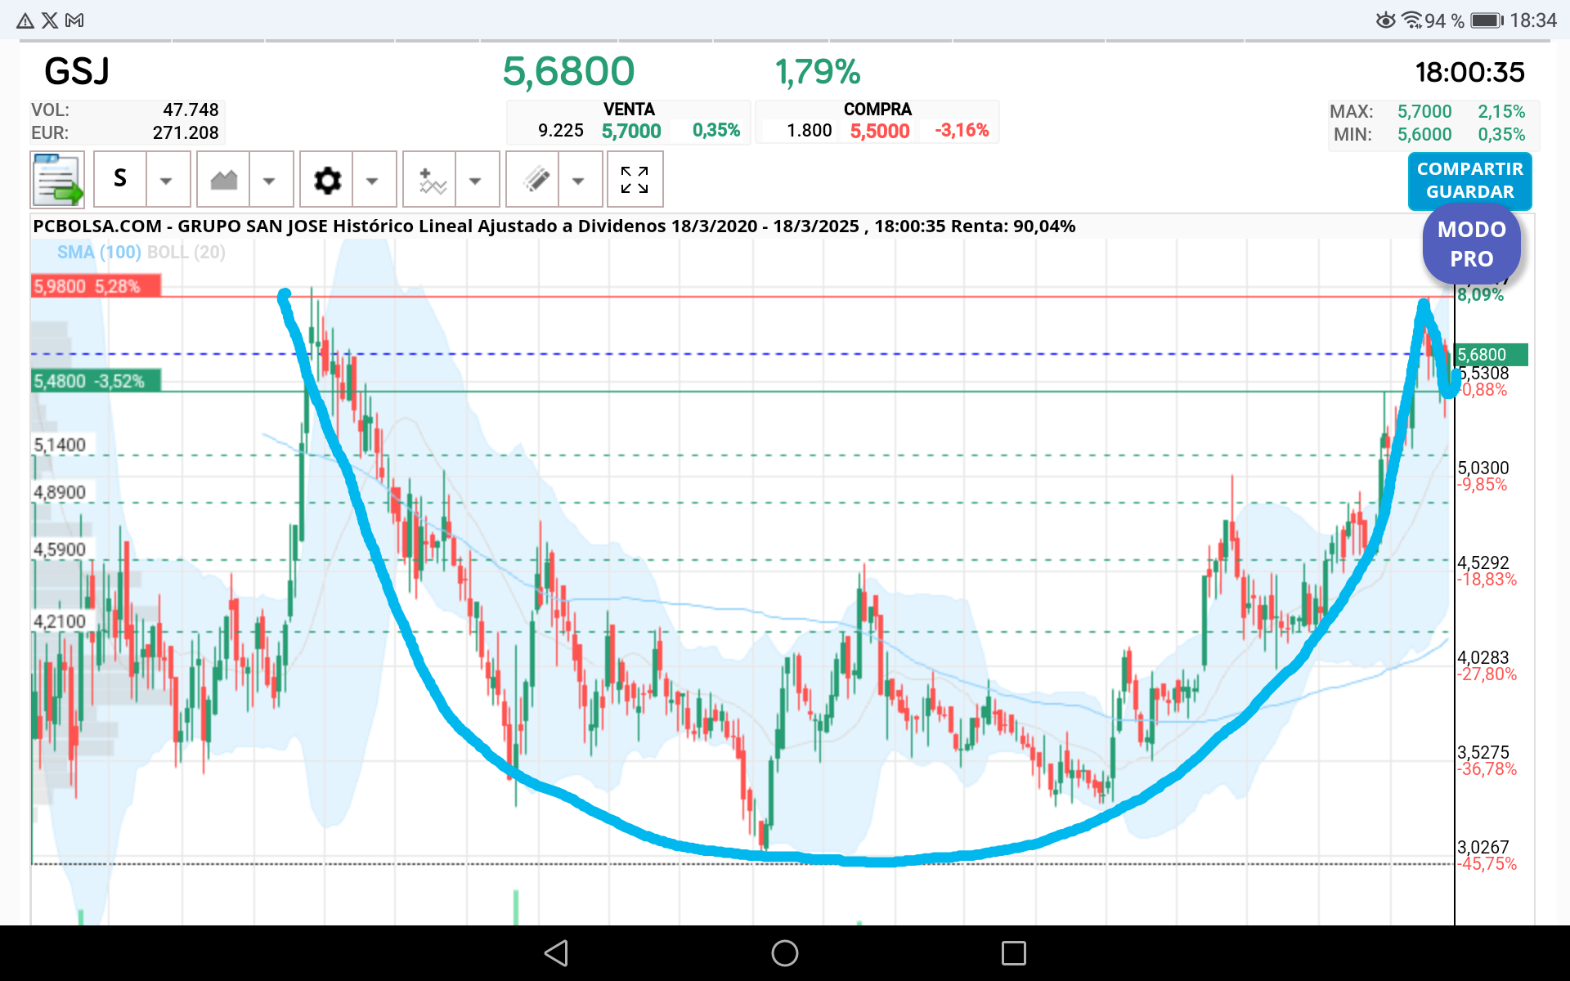Click the 3,0267 axis value

1483,847
